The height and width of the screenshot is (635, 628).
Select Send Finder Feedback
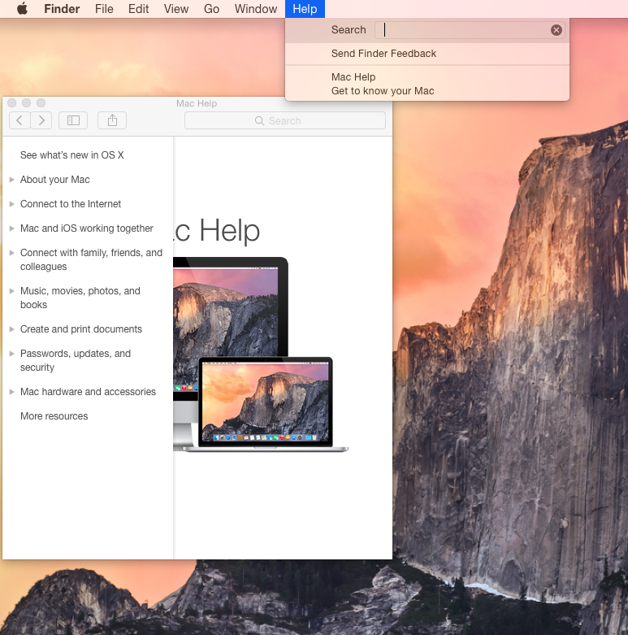coord(383,54)
